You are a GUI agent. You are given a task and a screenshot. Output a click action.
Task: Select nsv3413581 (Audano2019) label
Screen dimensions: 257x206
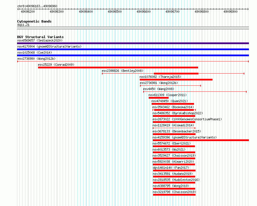pos(173,174)
